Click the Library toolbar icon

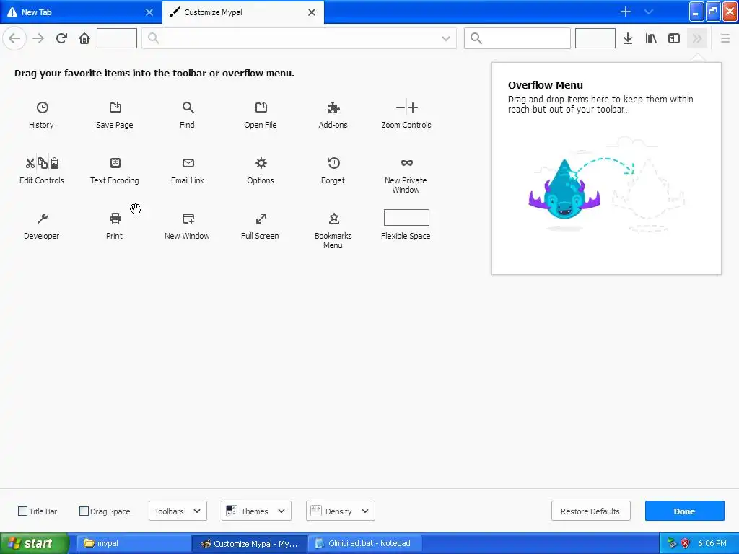coord(651,39)
